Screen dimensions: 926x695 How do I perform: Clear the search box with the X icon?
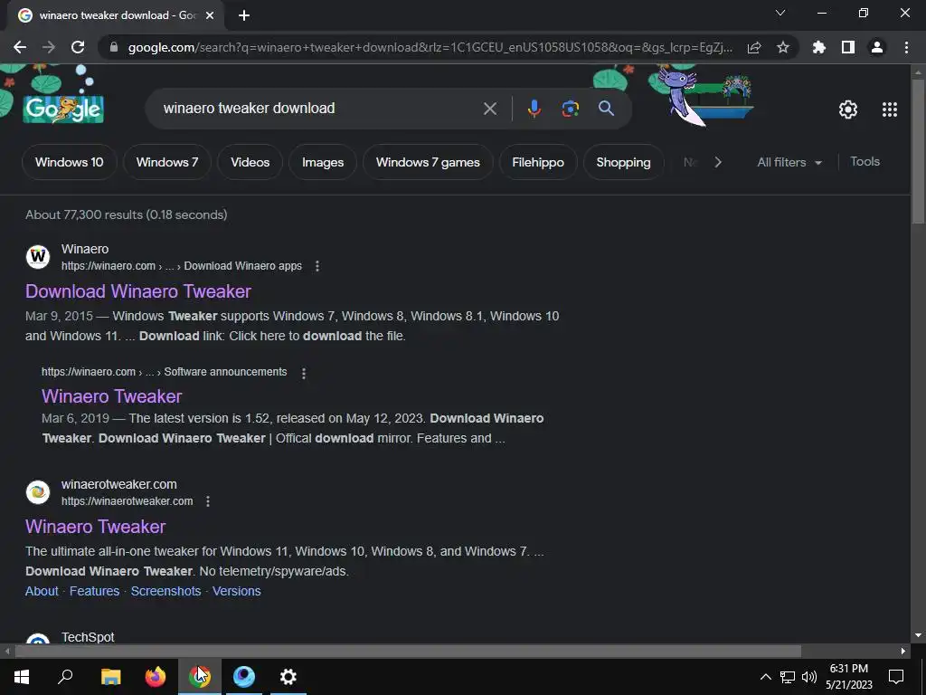coord(490,109)
